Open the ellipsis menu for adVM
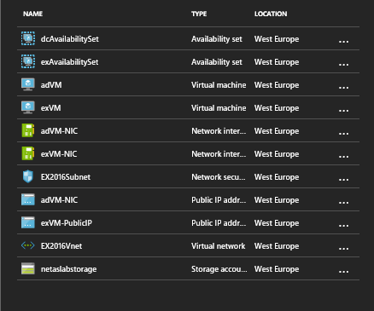Image resolution: width=374 pixels, height=311 pixels. (343, 88)
